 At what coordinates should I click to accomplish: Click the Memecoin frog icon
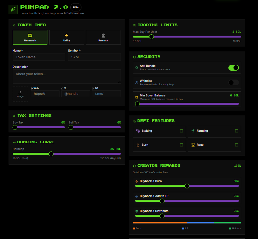(30, 35)
